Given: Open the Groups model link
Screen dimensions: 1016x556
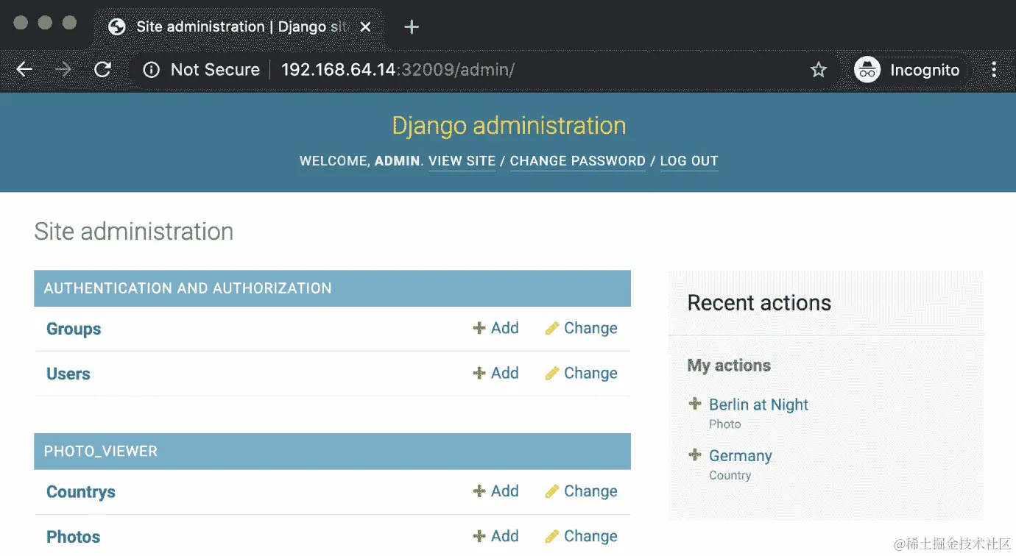Looking at the screenshot, I should [x=74, y=329].
